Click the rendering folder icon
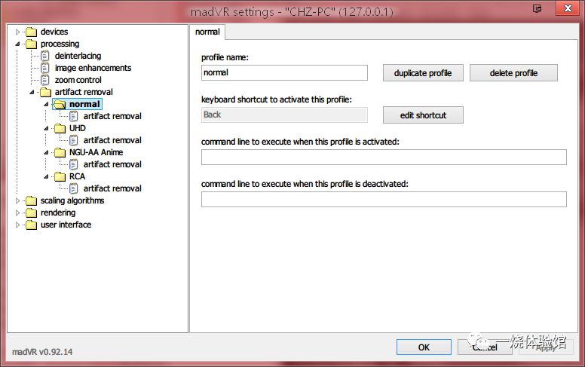This screenshot has width=585, height=367. [31, 213]
